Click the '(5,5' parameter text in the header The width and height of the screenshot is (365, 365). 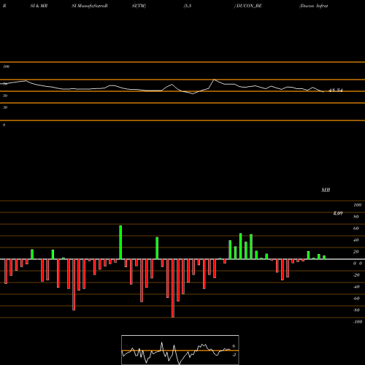pos(188,6)
